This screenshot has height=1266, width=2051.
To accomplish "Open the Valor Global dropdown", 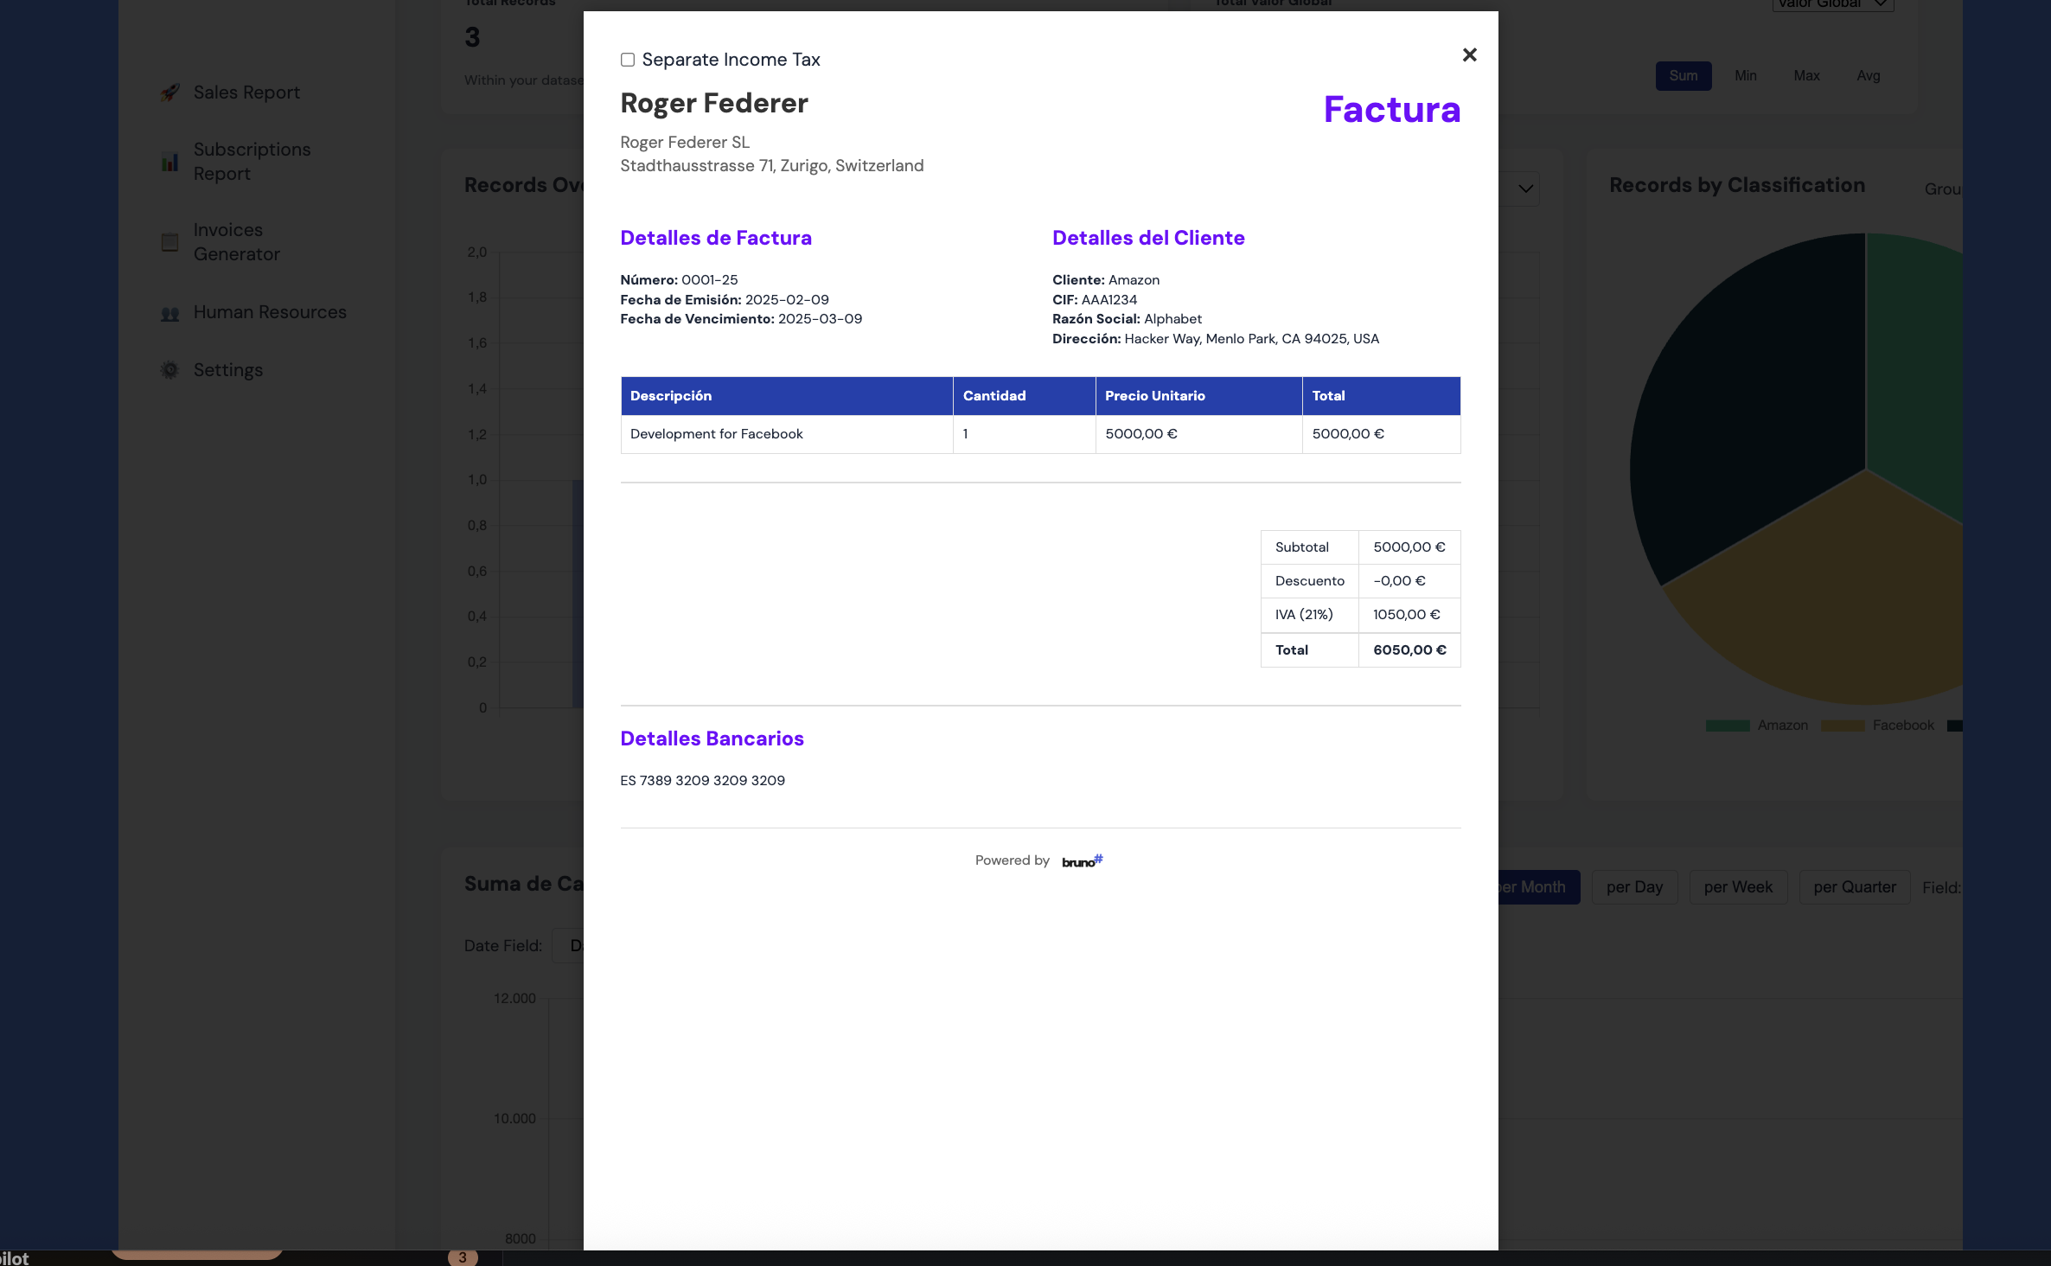I will point(1832,4).
